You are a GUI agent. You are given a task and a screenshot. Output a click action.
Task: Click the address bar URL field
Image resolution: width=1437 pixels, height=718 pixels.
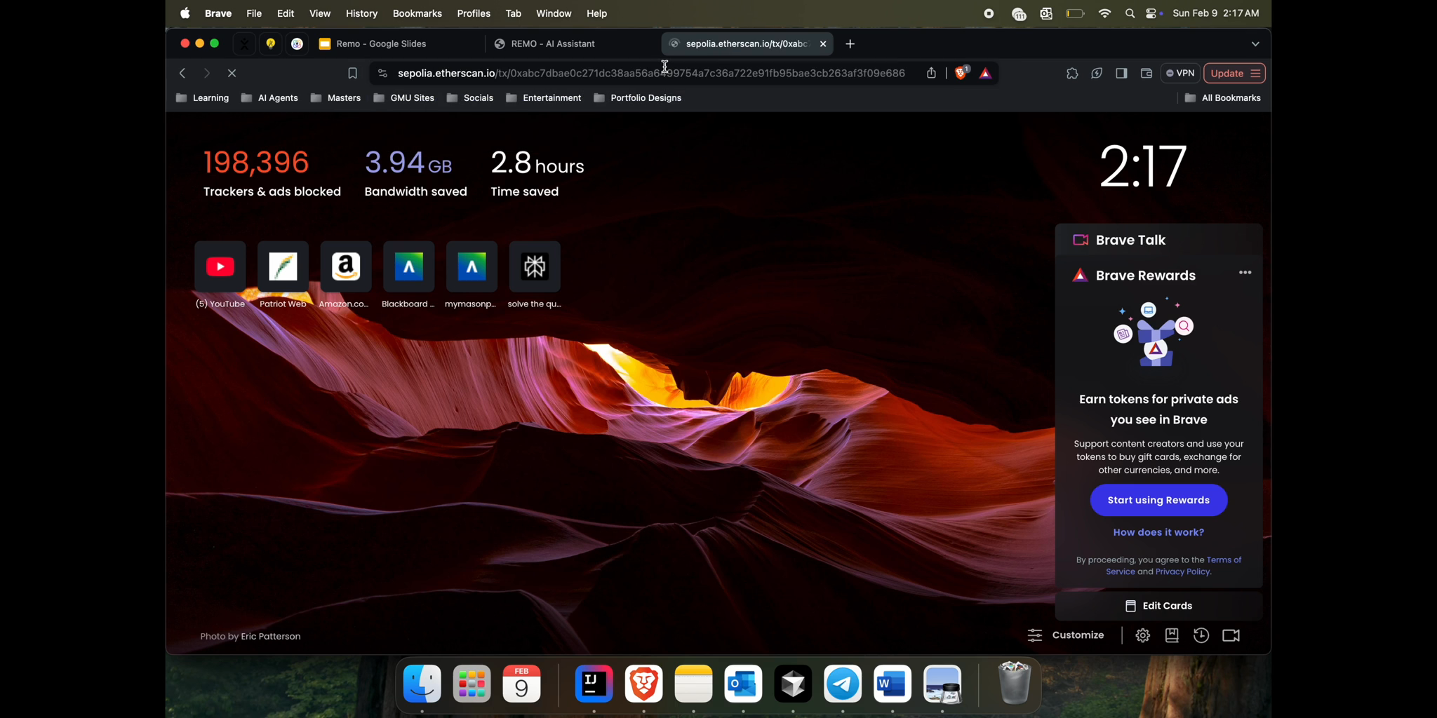[651, 74]
